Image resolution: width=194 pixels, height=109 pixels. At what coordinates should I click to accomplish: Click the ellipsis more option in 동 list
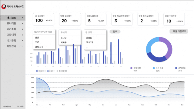(87, 48)
